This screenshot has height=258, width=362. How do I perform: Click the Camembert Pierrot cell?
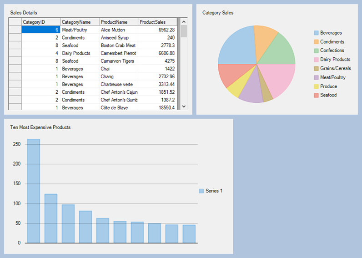[118, 53]
